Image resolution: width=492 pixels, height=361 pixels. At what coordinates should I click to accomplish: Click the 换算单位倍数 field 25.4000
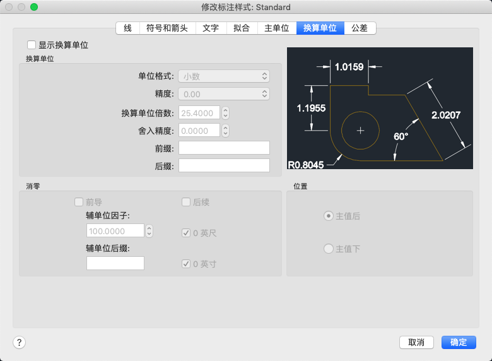[x=199, y=113]
